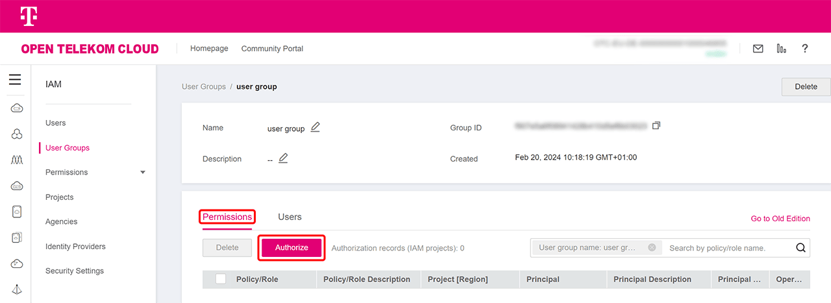Open the monitoring chart icon in header
This screenshot has width=831, height=303.
782,49
